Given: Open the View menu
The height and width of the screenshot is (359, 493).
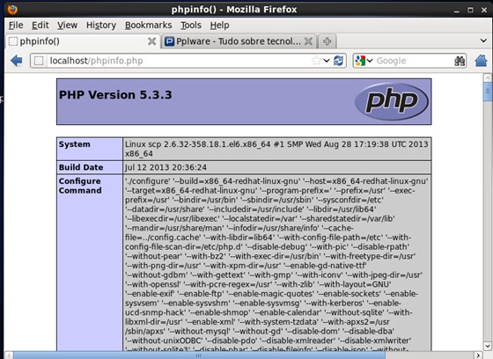Looking at the screenshot, I should 67,26.
